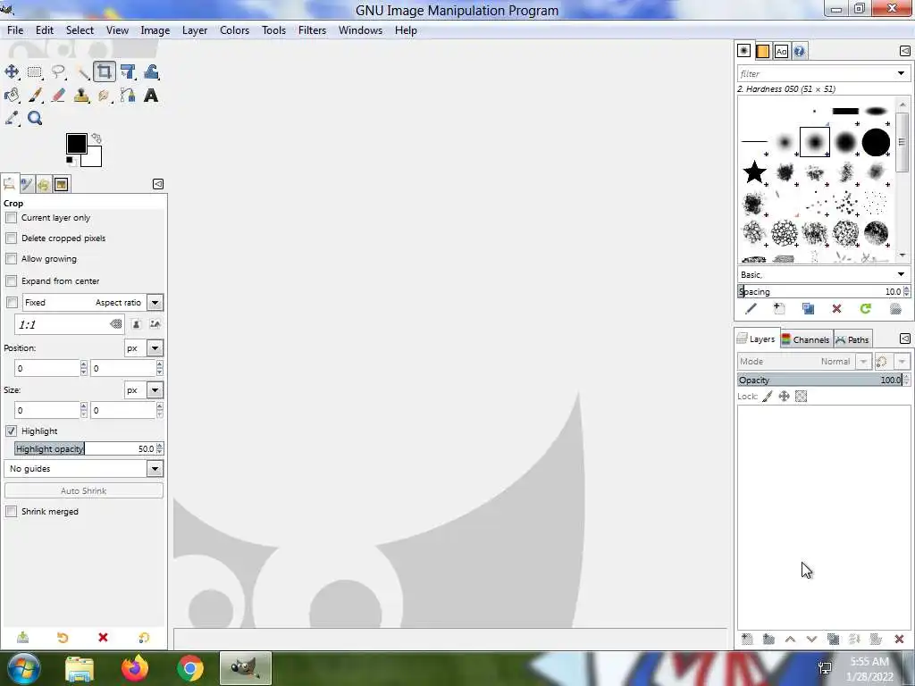Uncheck the Highlight checkbox
The width and height of the screenshot is (915, 686).
pyautogui.click(x=11, y=431)
